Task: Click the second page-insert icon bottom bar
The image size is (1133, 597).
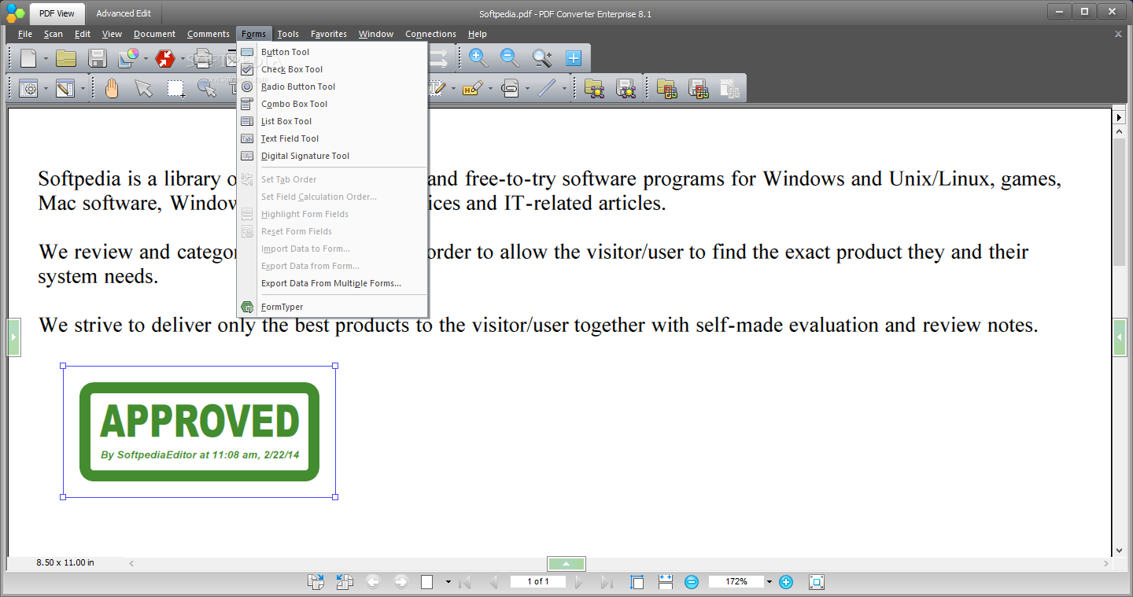Action: click(x=345, y=582)
